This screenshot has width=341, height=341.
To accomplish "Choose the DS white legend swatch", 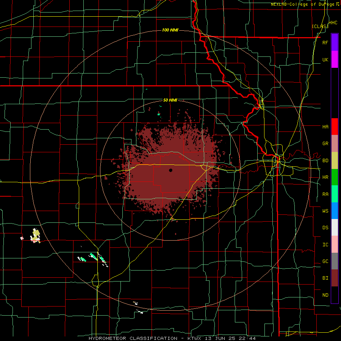I will pyautogui.click(x=335, y=227).
